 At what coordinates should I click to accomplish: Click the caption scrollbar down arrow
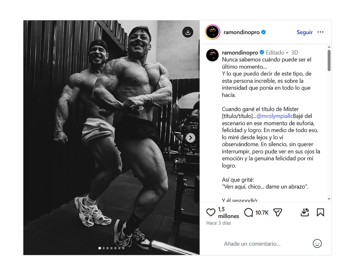pyautogui.click(x=329, y=199)
